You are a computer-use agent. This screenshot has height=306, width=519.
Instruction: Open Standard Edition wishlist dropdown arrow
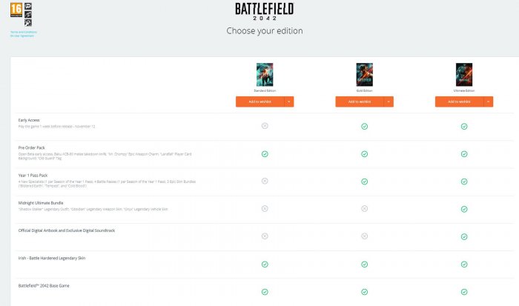[x=289, y=102]
